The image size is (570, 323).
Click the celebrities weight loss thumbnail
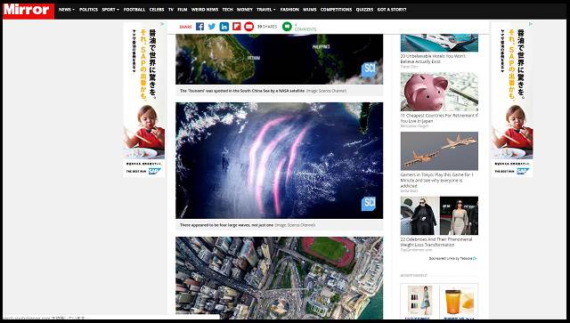point(439,215)
